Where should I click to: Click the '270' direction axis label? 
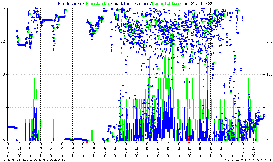pos(268,41)
